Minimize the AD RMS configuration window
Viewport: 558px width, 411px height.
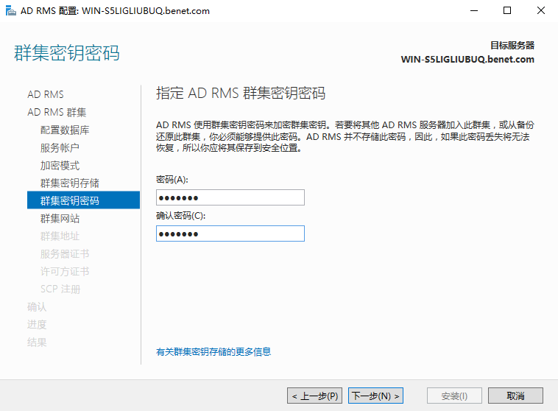(474, 11)
